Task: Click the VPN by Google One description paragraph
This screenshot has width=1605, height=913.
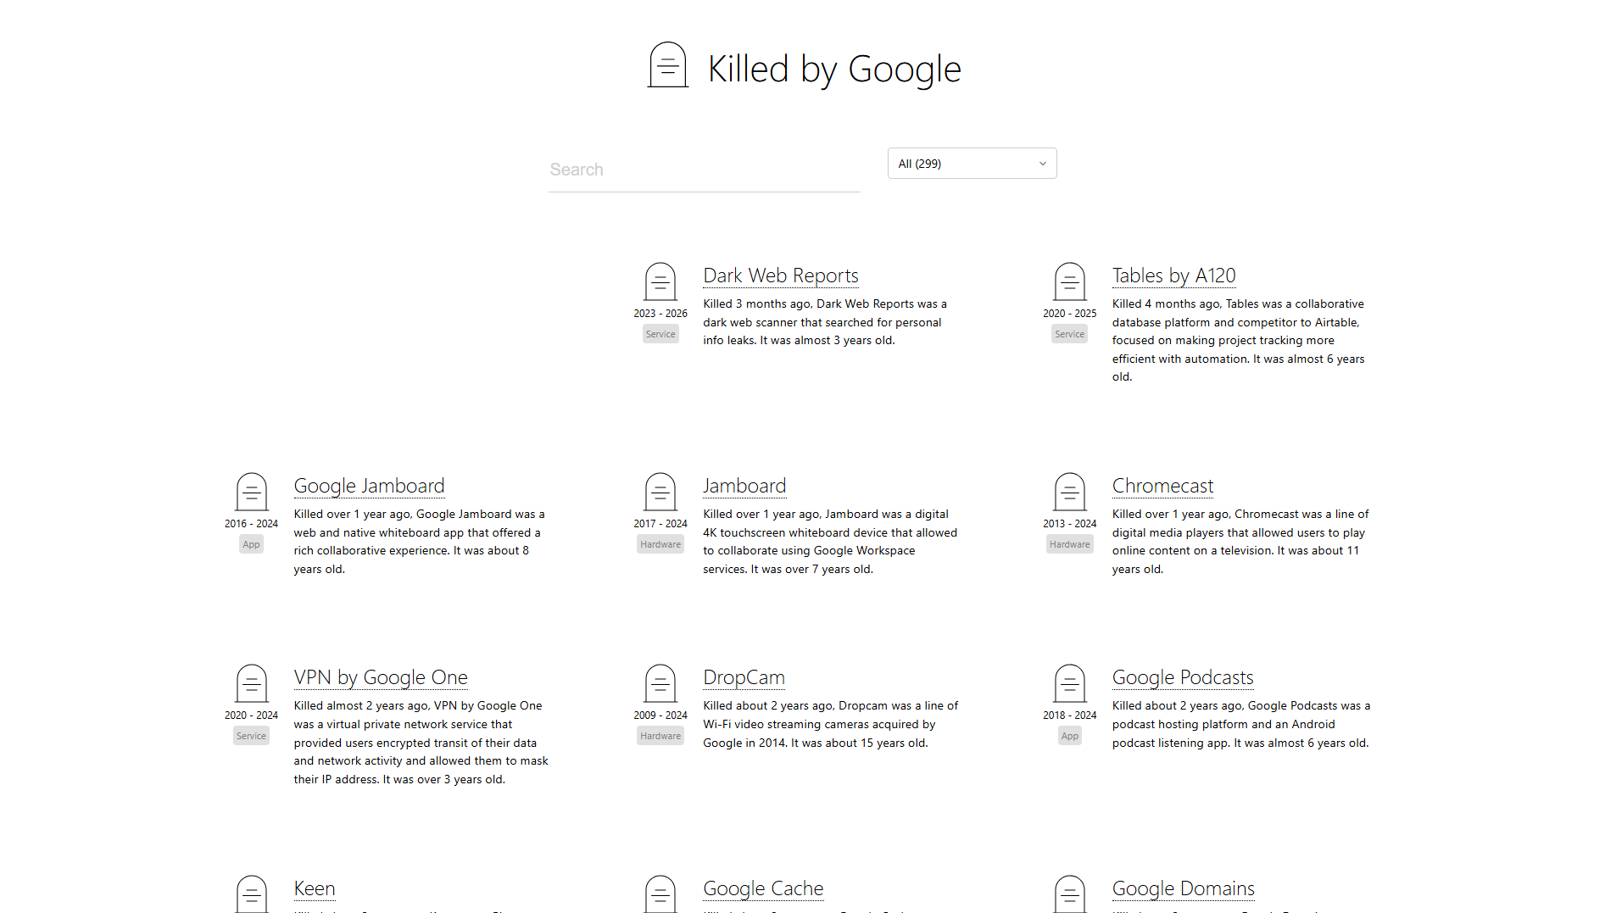Action: [x=421, y=743]
